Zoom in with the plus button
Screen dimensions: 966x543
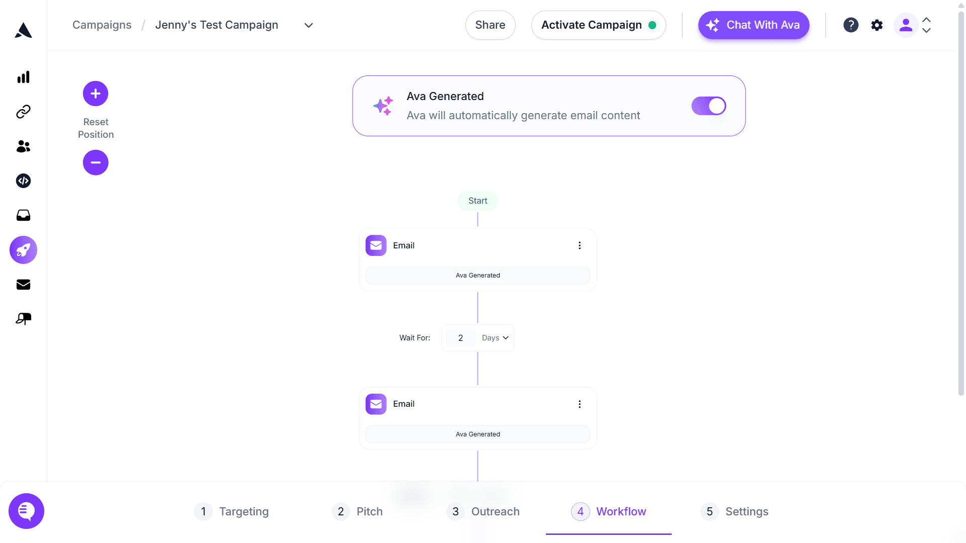click(x=96, y=94)
